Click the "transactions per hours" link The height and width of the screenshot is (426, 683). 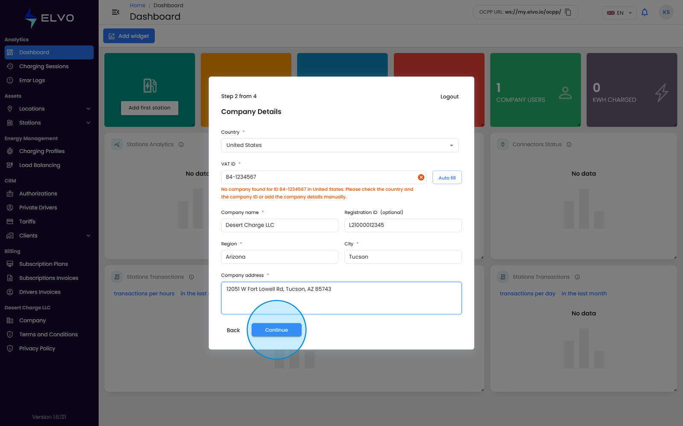pyautogui.click(x=144, y=294)
